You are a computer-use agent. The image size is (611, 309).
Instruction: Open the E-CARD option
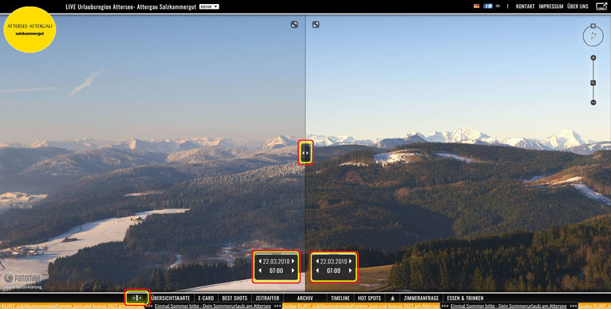pos(206,298)
